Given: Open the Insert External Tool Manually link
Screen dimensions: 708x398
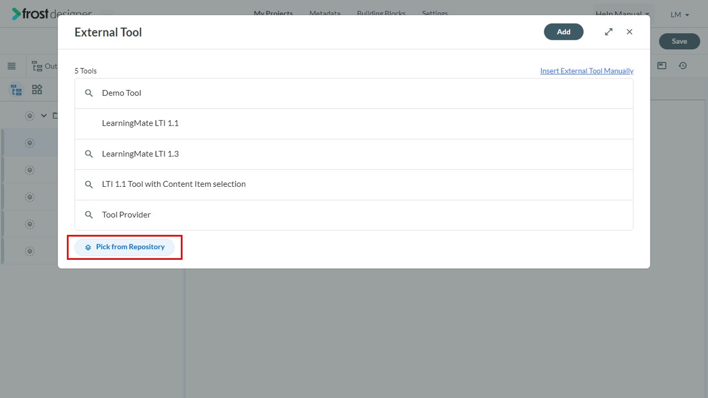Looking at the screenshot, I should click(587, 71).
